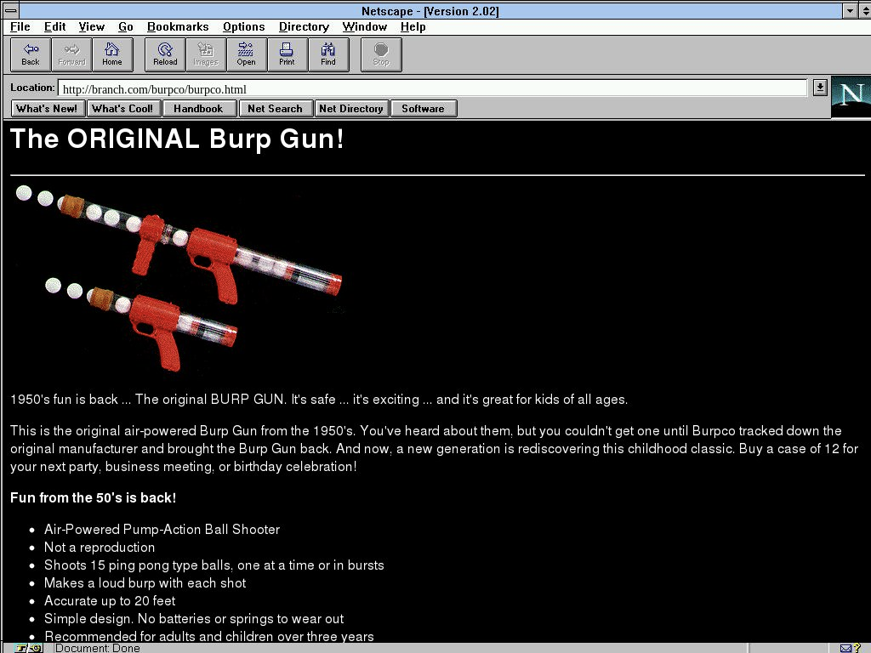This screenshot has height=653, width=871.
Task: Open the Bookmarks menu
Action: [177, 27]
